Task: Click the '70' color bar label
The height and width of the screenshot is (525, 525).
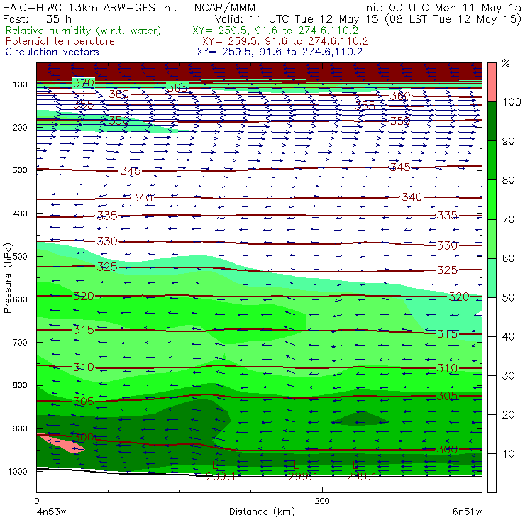Action: [x=508, y=219]
